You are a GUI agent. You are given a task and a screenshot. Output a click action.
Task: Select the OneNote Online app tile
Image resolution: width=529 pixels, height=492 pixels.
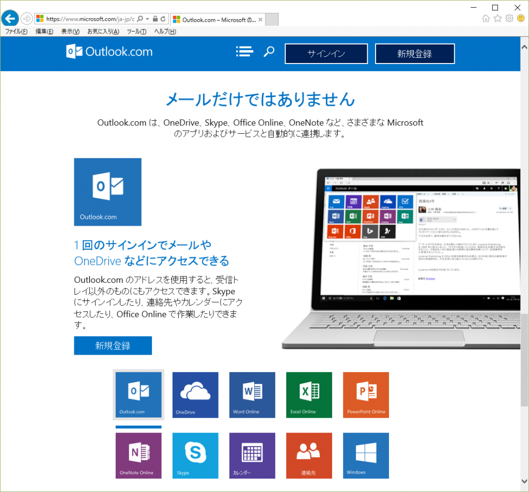(x=138, y=455)
